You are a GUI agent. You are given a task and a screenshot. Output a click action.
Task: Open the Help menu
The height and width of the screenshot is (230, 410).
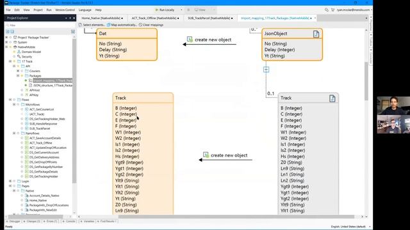98,10
